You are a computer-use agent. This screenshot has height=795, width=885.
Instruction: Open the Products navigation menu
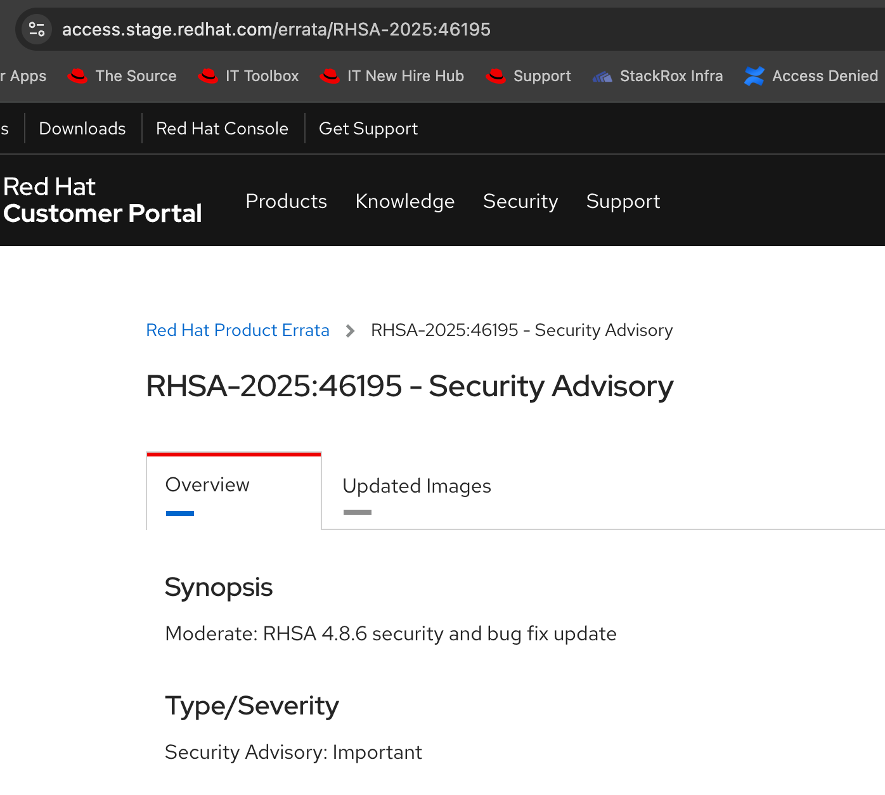[x=286, y=201]
